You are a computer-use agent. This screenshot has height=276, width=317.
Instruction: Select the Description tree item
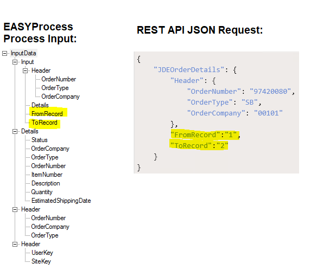[x=46, y=183]
